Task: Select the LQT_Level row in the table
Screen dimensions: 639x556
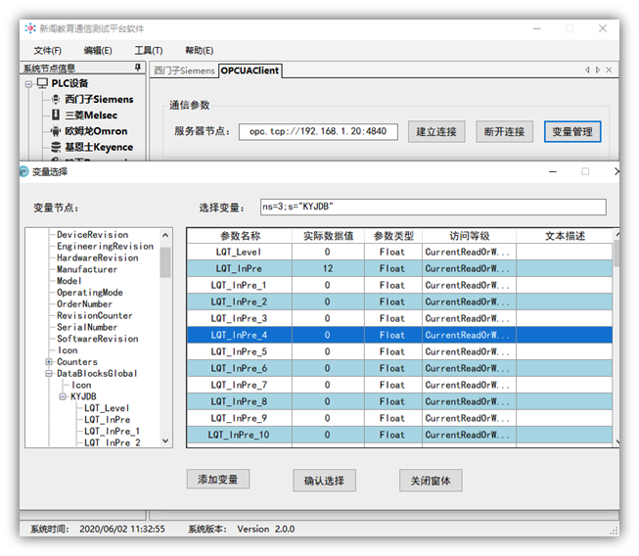Action: pyautogui.click(x=400, y=252)
